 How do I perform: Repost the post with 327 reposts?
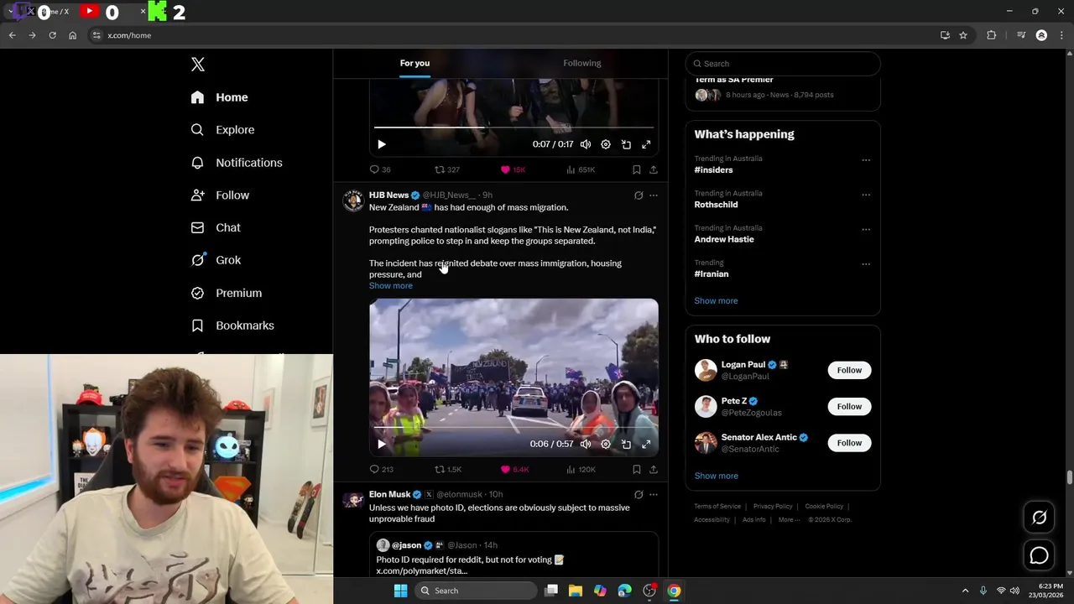coord(446,169)
